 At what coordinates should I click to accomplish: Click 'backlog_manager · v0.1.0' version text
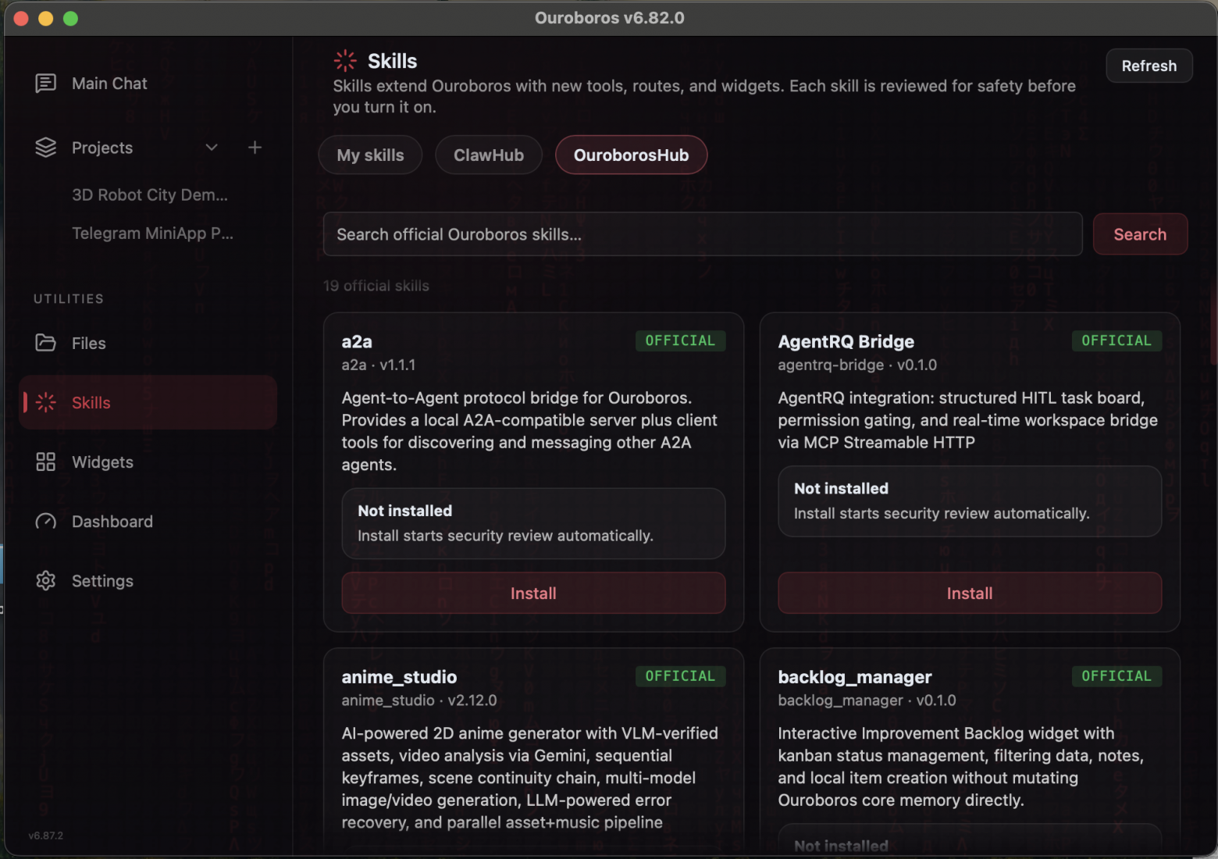867,700
